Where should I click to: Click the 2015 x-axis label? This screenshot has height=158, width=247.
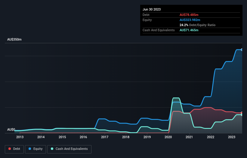coord(62,137)
